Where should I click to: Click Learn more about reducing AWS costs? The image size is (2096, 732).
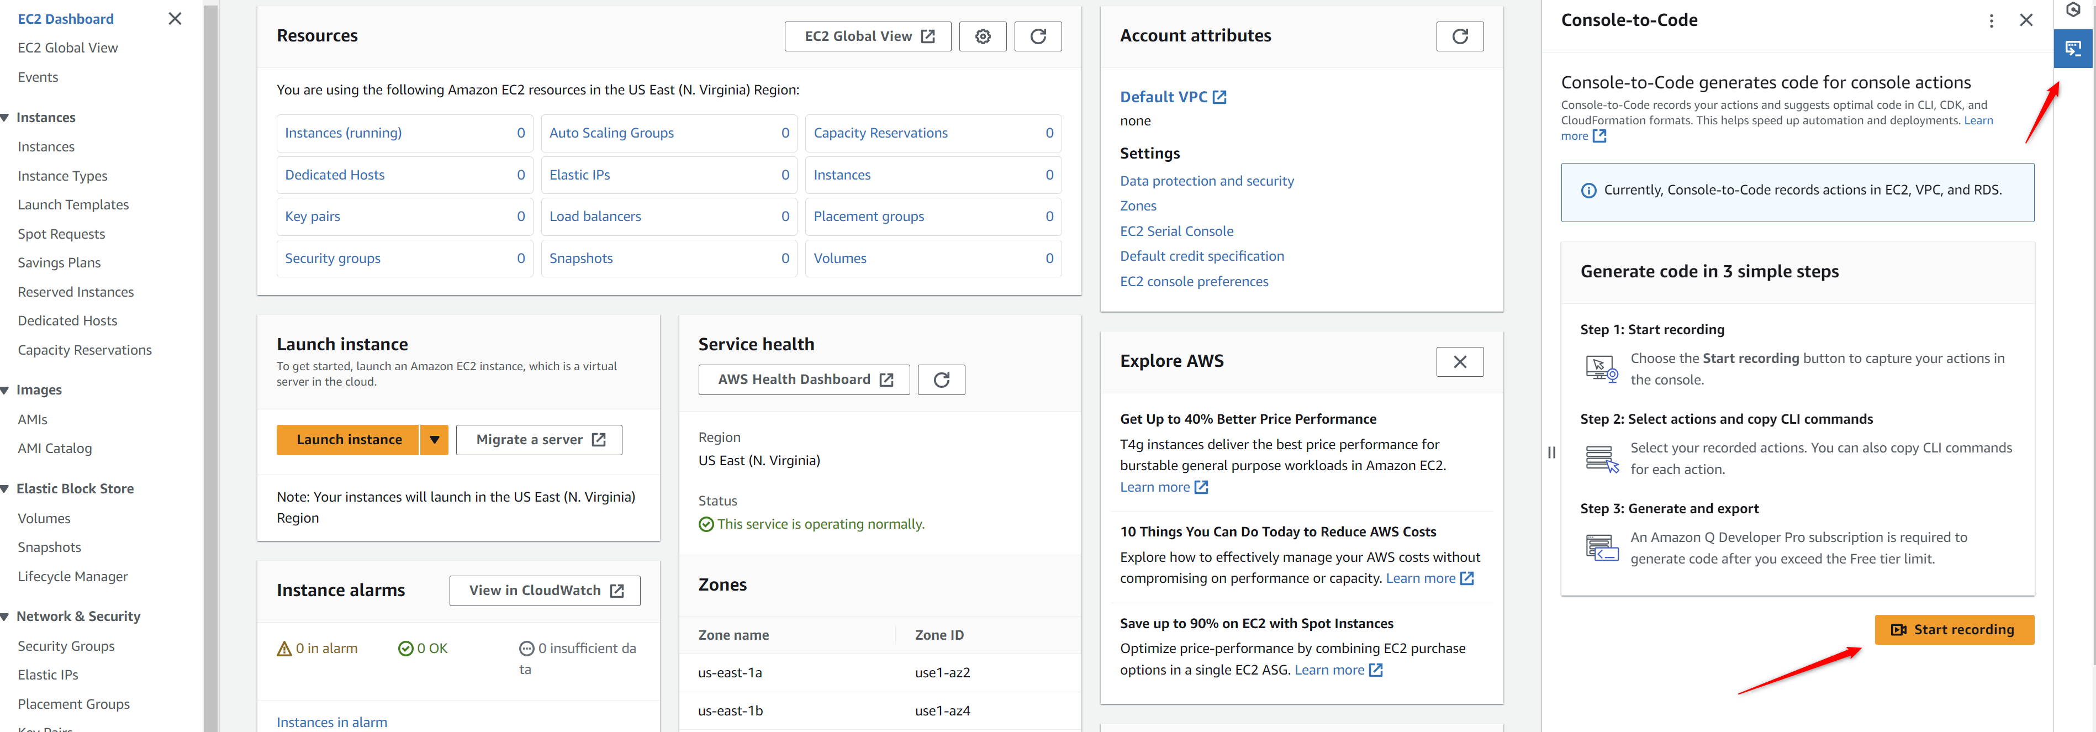(1429, 578)
